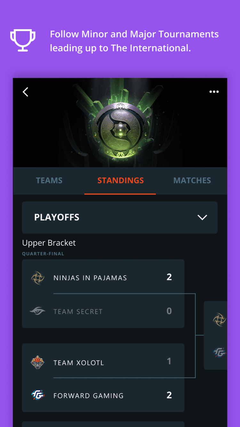Tap the Team Xolotl logo icon
240x427 pixels.
pyautogui.click(x=37, y=363)
